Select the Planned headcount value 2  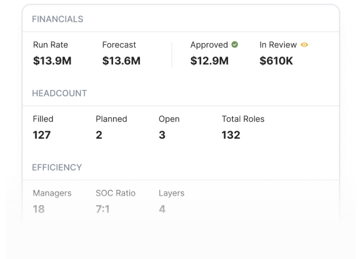pos(99,135)
